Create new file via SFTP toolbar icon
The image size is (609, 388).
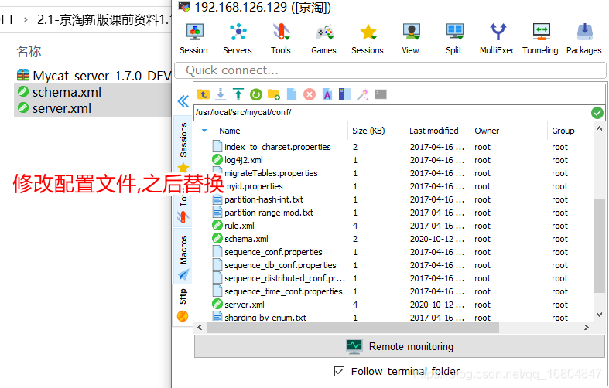pyautogui.click(x=292, y=94)
